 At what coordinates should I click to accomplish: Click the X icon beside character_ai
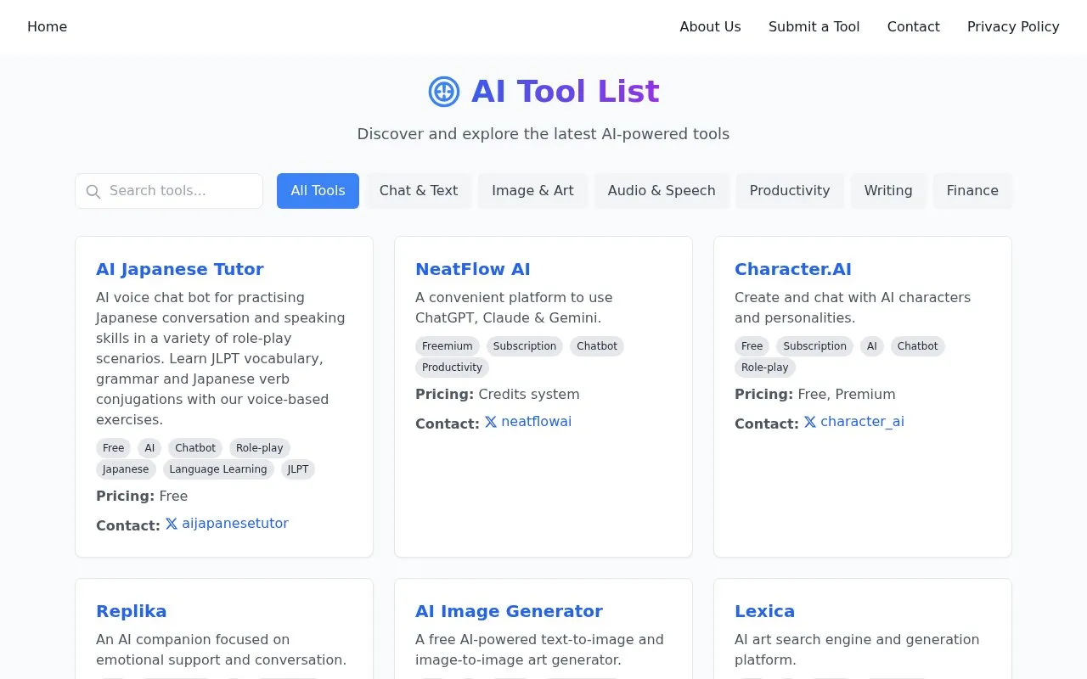point(810,422)
